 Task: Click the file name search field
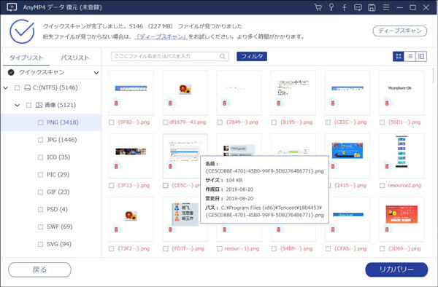(x=170, y=56)
